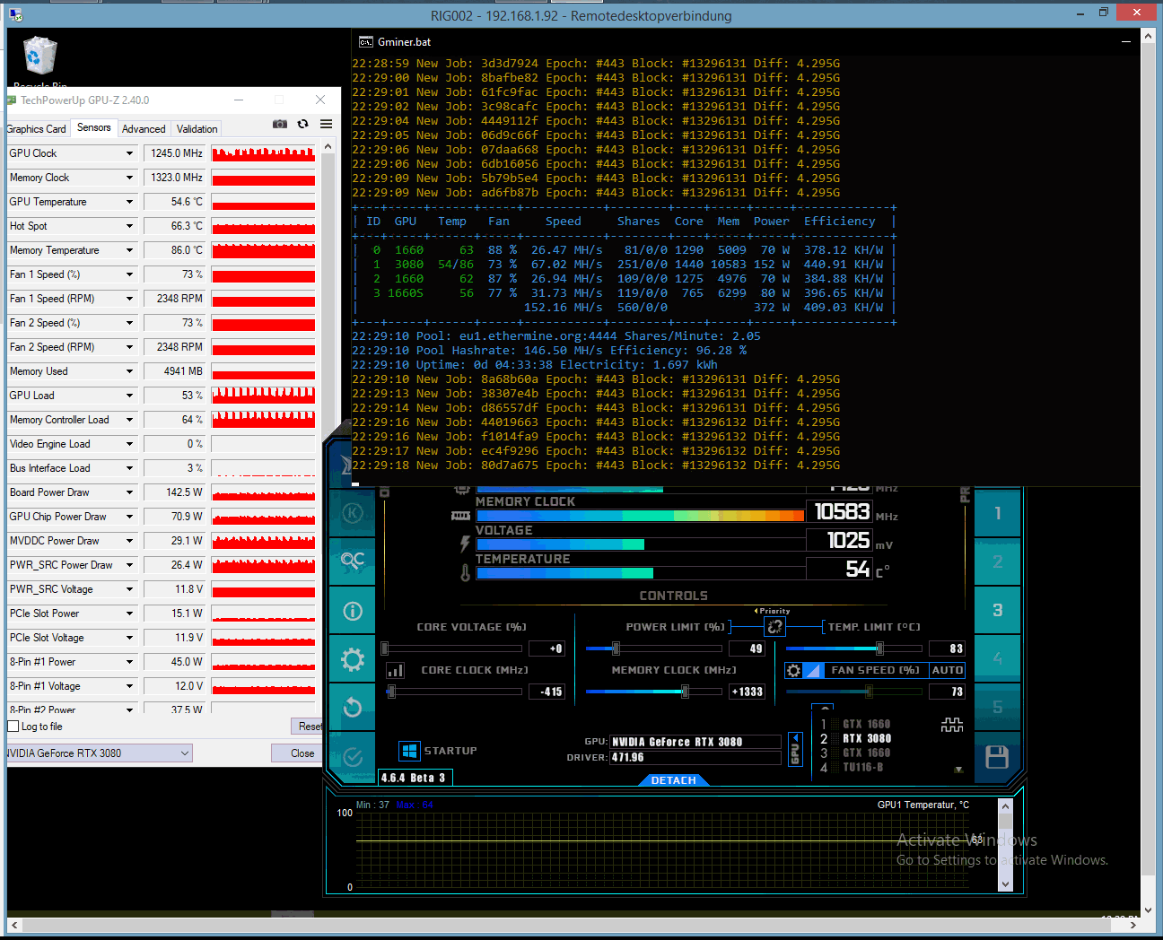Toggle Priority arrow above the link icon
Viewport: 1163px width, 940px height.
pyautogui.click(x=773, y=611)
